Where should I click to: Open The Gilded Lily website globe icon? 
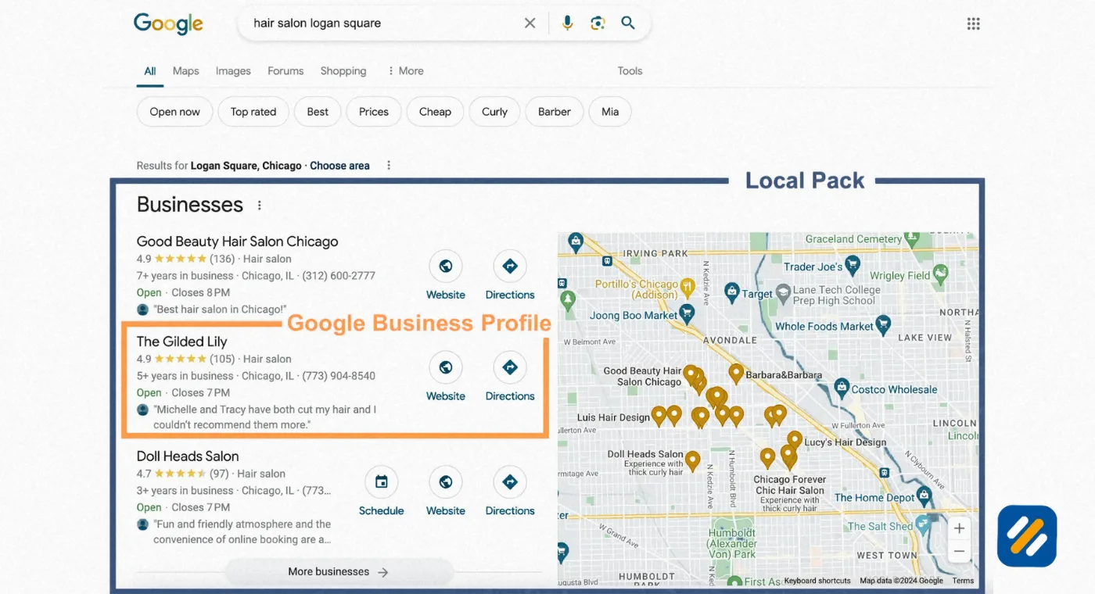coord(446,367)
